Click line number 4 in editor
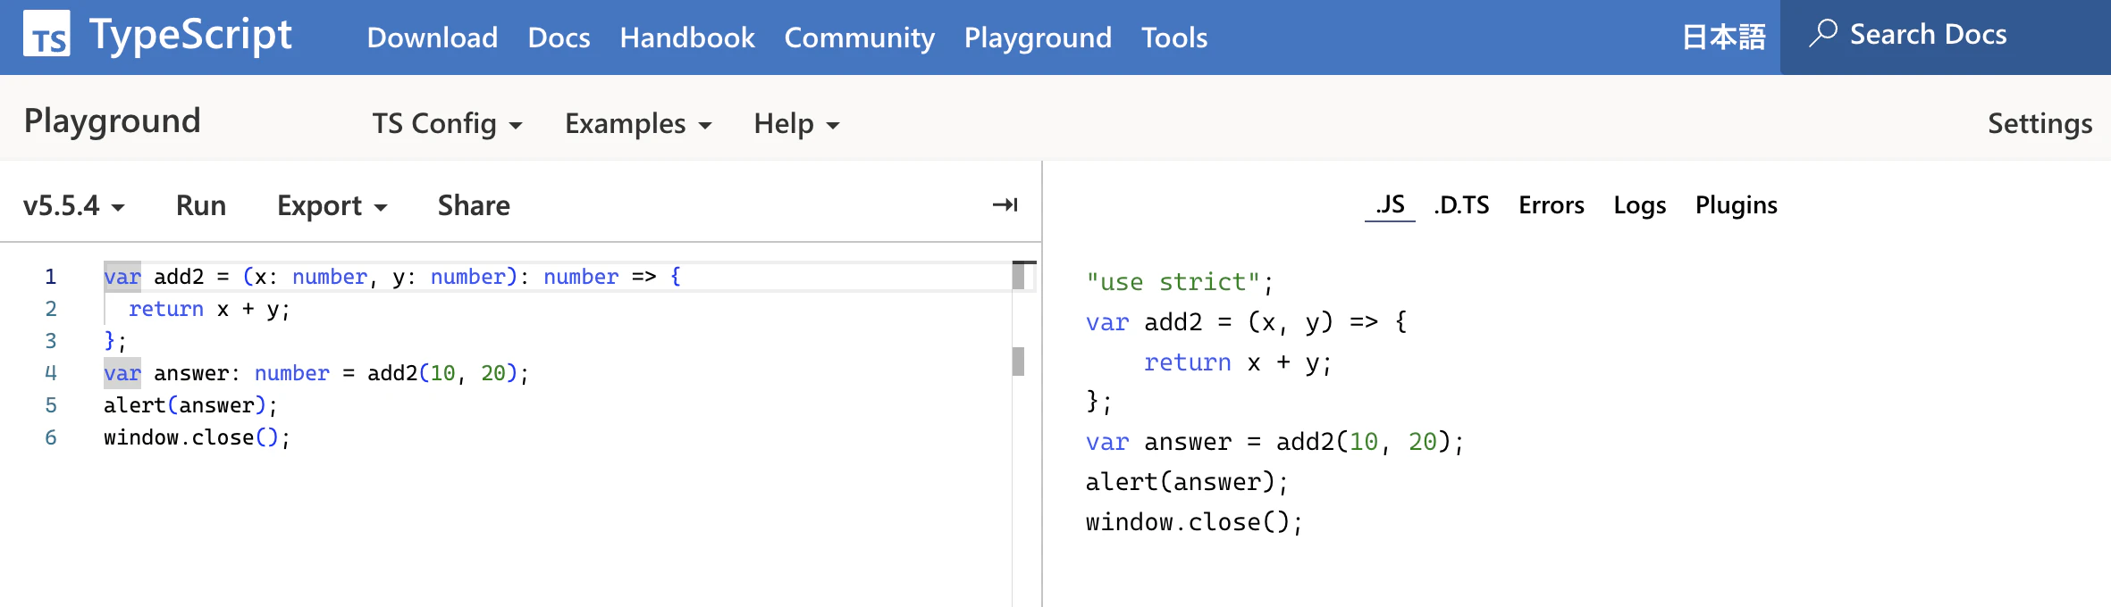 51,373
